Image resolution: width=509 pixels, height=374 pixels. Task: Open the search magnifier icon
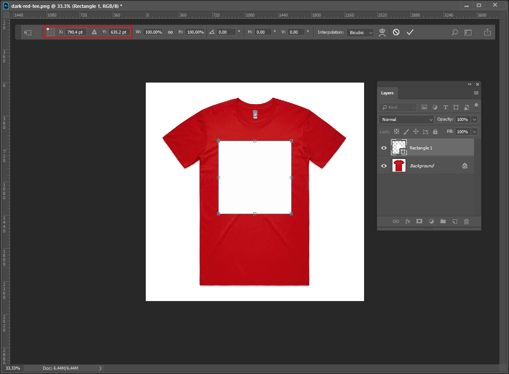coord(455,32)
